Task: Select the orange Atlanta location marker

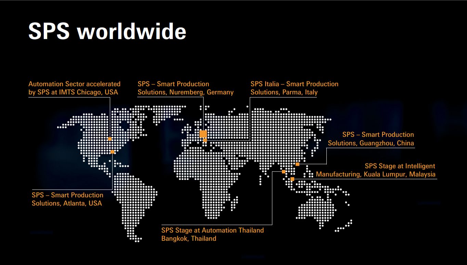Action: tap(112, 152)
